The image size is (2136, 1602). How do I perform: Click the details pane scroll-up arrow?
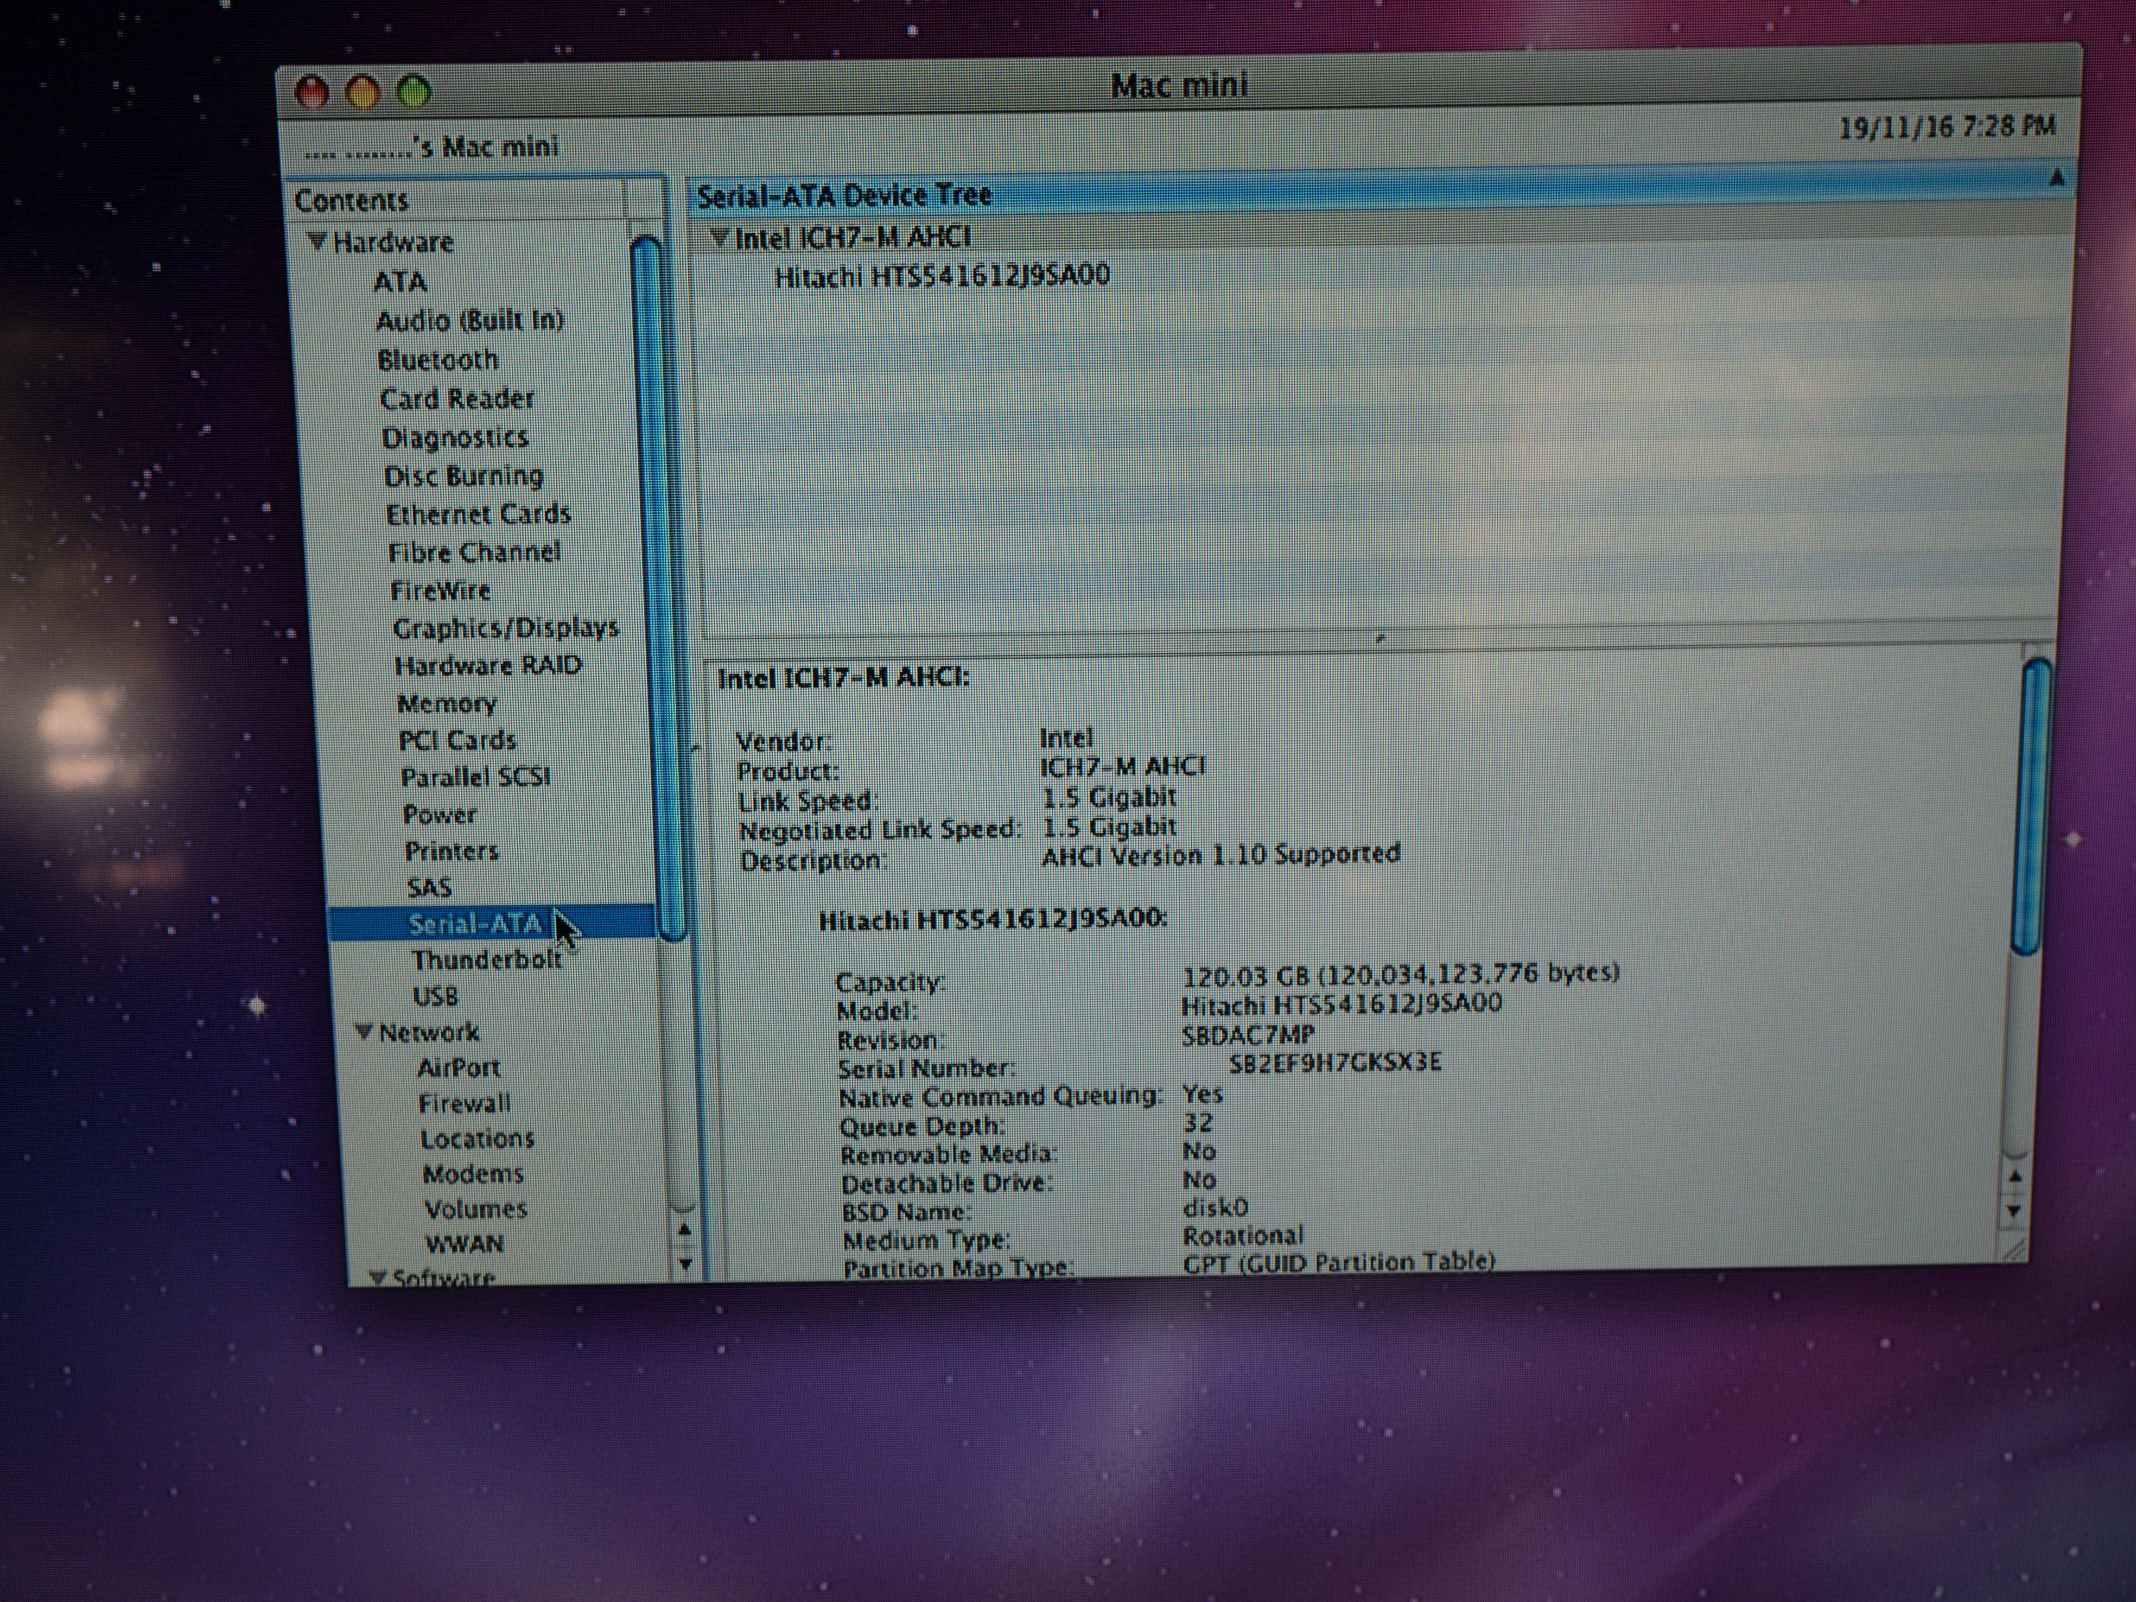click(x=2015, y=1176)
